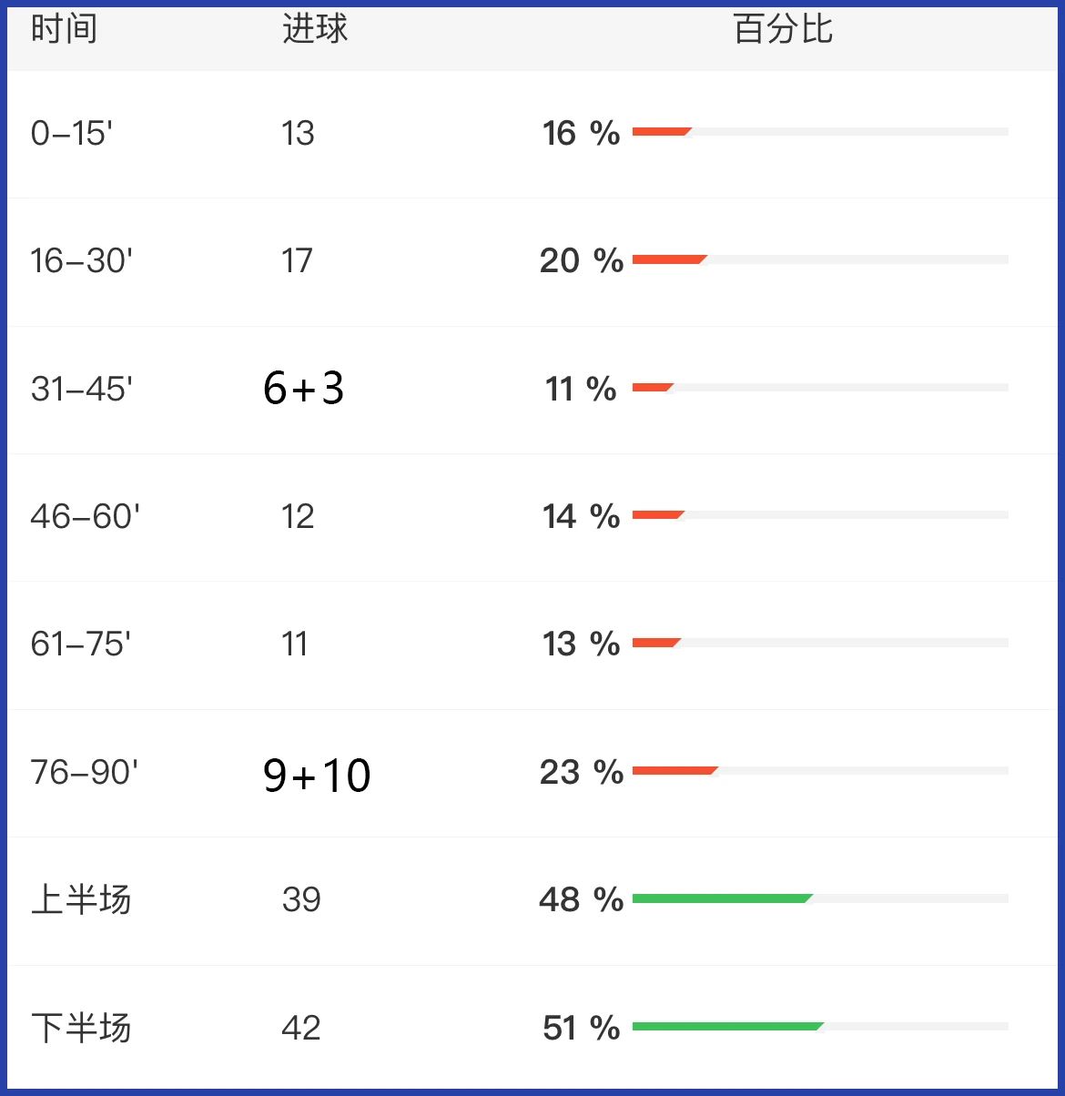The width and height of the screenshot is (1065, 1096).
Task: Click the 39 first-half goals value
Action: [301, 900]
